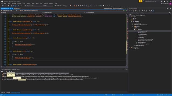Expand the External Dependencies node
172x96 pixels.
point(133,25)
